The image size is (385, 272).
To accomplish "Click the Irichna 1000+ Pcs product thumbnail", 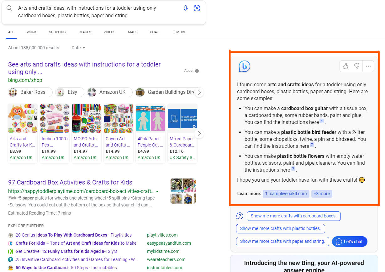I will point(54,118).
